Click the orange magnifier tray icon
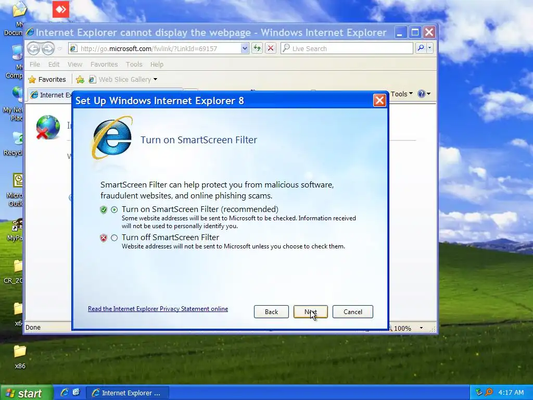This screenshot has height=400, width=533. (x=489, y=393)
